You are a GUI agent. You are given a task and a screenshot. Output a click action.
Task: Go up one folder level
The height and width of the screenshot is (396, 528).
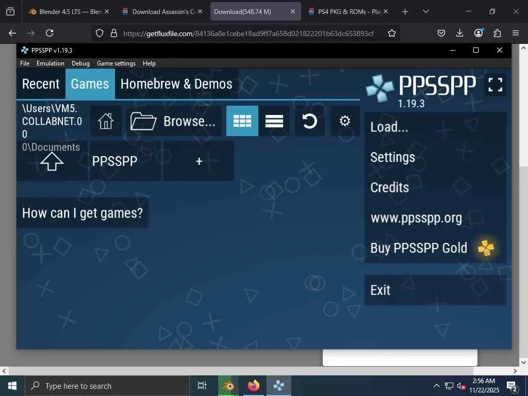[52, 161]
